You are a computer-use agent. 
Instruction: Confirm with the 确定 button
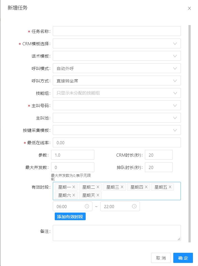tap(183, 258)
